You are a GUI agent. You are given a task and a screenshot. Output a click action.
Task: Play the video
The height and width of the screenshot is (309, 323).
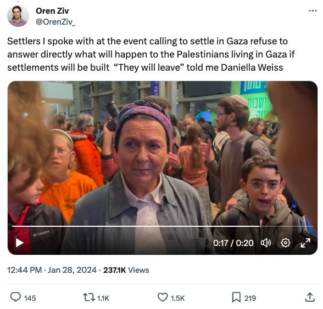click(x=20, y=243)
